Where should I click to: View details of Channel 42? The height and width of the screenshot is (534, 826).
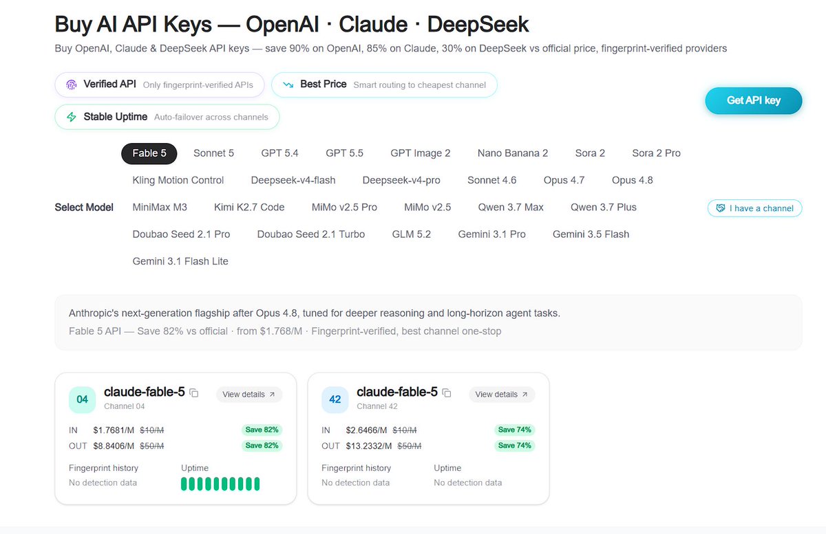(502, 394)
